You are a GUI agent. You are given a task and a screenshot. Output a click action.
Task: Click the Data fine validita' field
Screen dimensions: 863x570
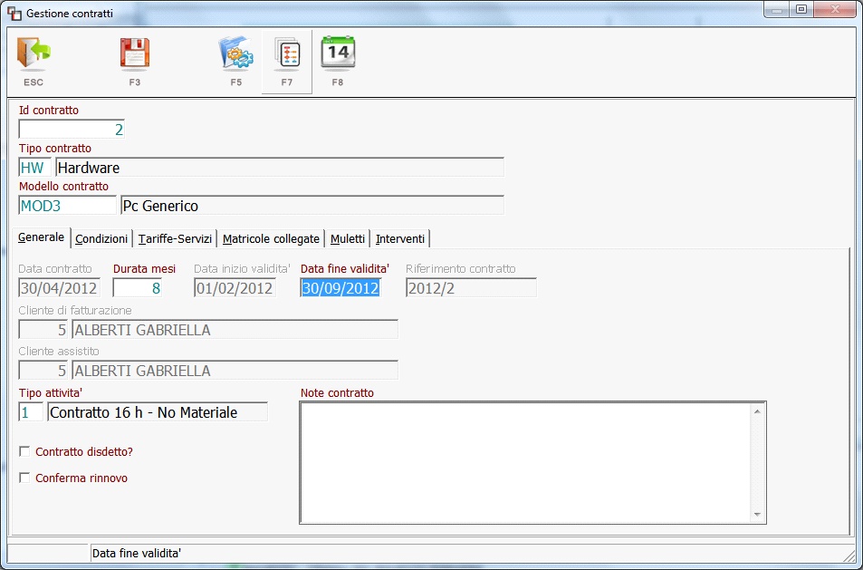(340, 288)
